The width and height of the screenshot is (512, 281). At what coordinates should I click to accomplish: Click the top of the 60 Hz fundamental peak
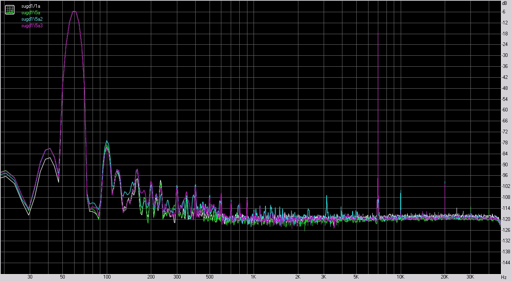74,11
